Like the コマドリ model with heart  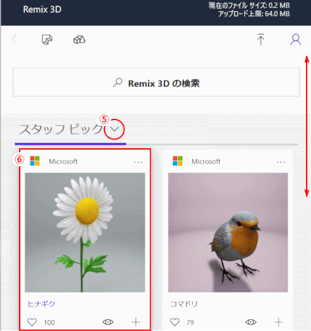click(175, 322)
